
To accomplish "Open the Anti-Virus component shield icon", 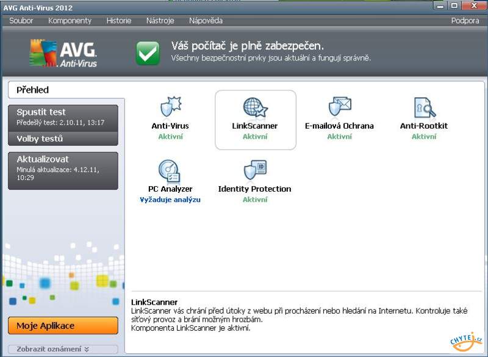I will tap(171, 106).
